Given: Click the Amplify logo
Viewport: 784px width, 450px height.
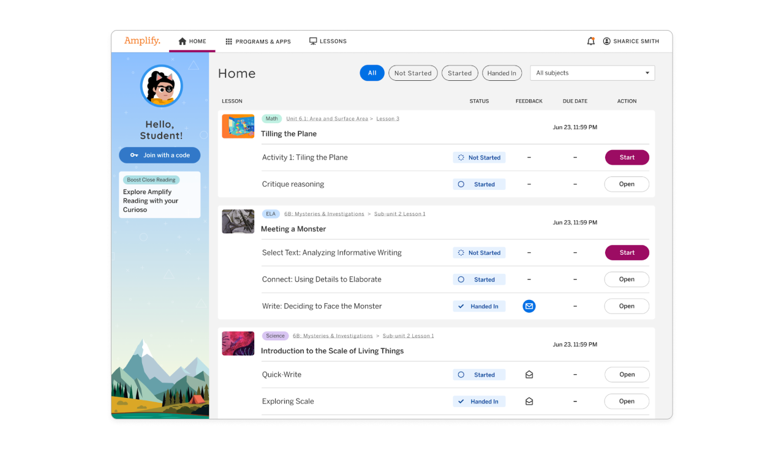Looking at the screenshot, I should coord(142,41).
